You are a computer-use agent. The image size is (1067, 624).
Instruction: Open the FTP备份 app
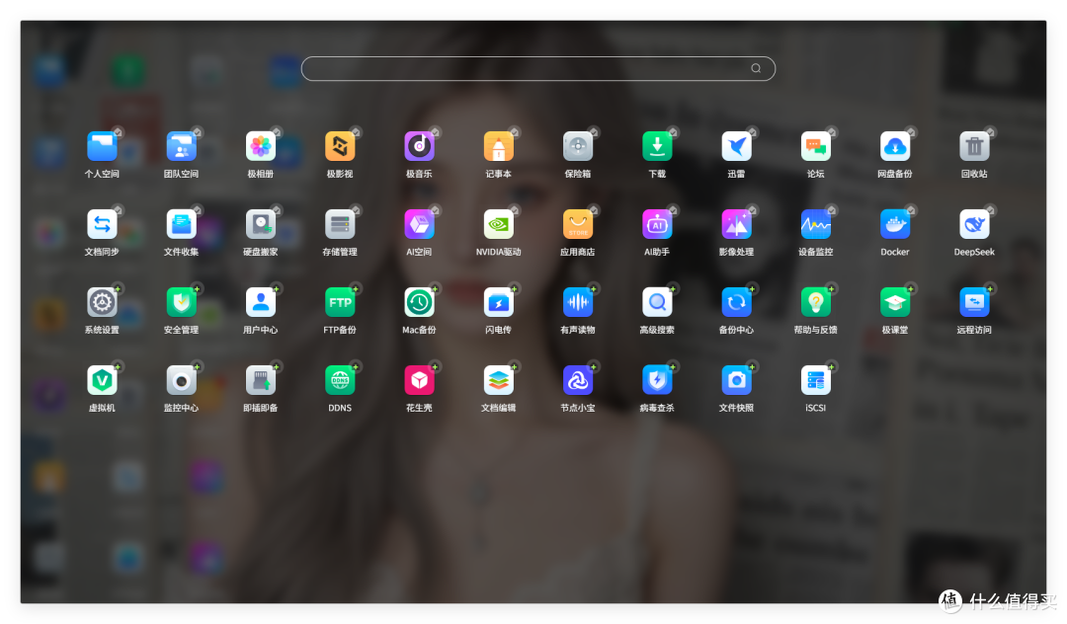(x=340, y=302)
